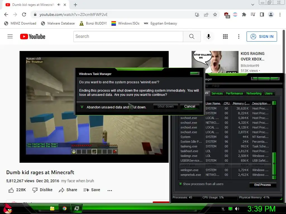The image size is (286, 214).
Task: Open the share page icon in address bar
Action: point(206,14)
